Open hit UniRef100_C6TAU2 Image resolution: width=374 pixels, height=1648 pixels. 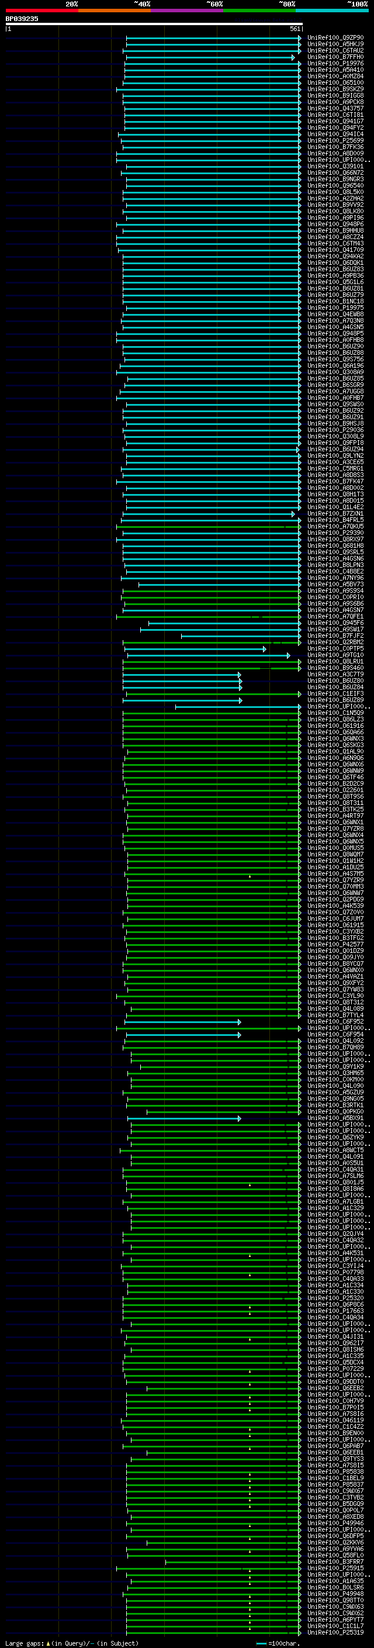click(335, 50)
